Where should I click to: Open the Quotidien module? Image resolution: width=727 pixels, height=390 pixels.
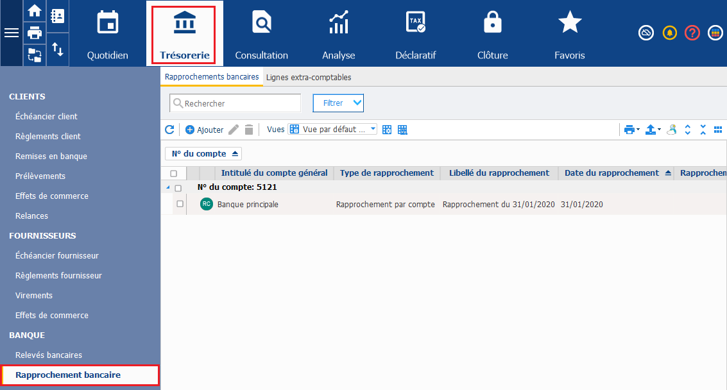108,33
